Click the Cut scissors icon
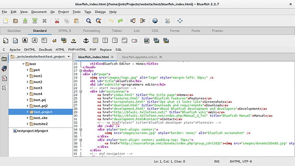 point(57,21)
